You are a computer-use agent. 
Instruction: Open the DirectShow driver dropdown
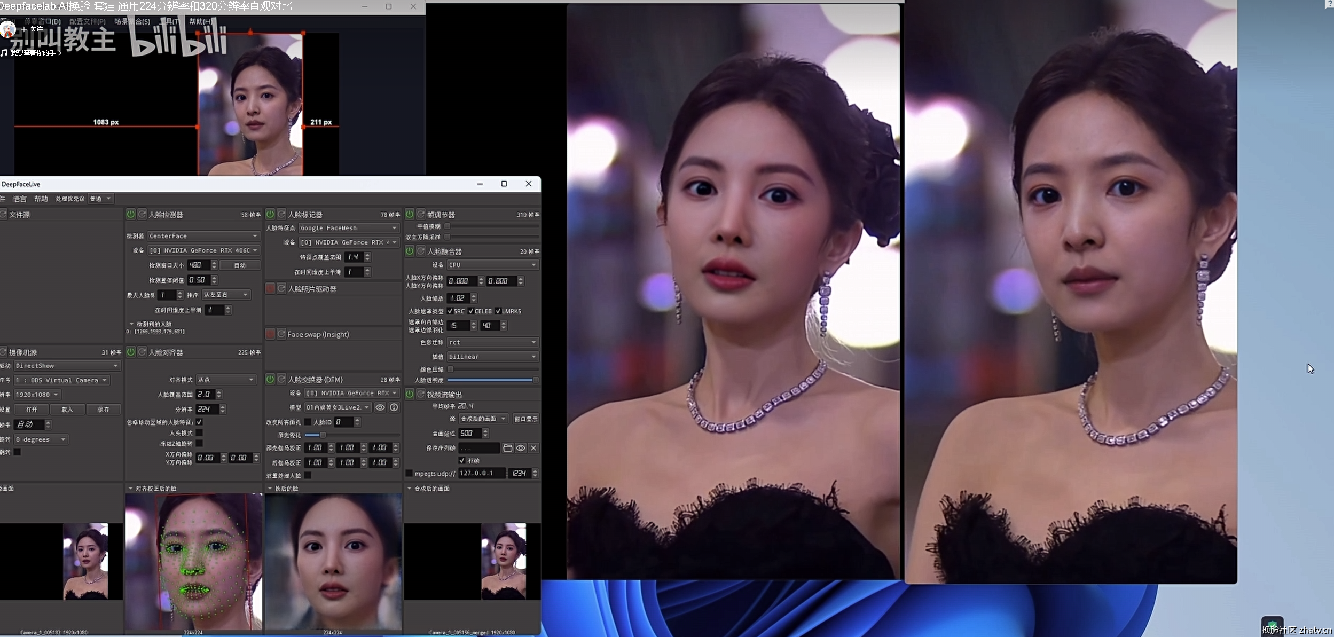(x=67, y=366)
